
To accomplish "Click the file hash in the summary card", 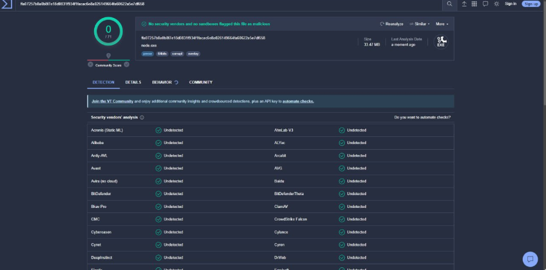I will [x=203, y=38].
